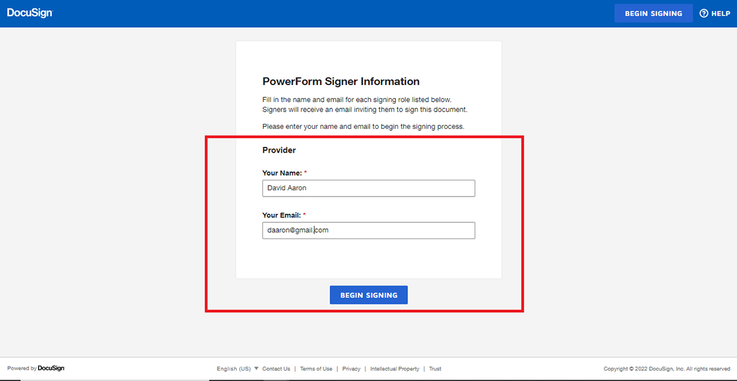Screen dimensions: 737x381
Task: Go to the Privacy footer link
Action: (351, 369)
